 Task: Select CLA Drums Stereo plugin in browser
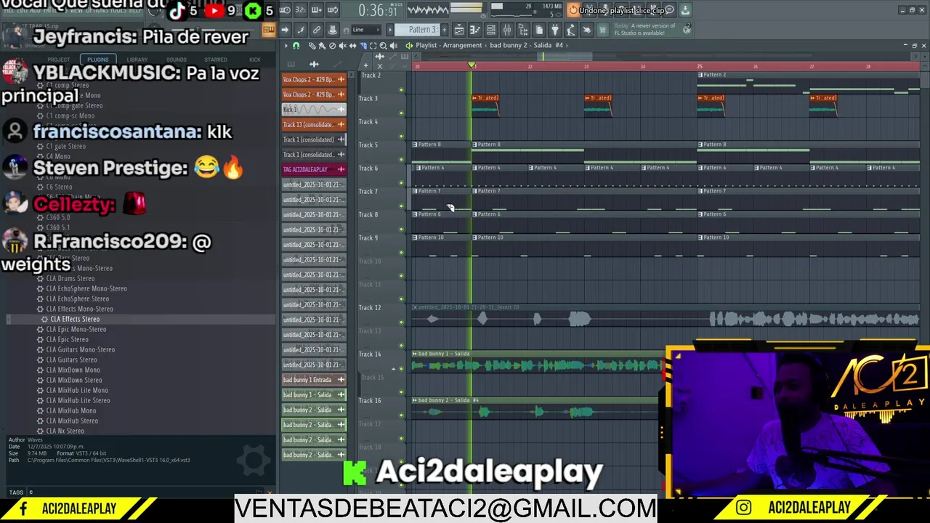coord(70,278)
